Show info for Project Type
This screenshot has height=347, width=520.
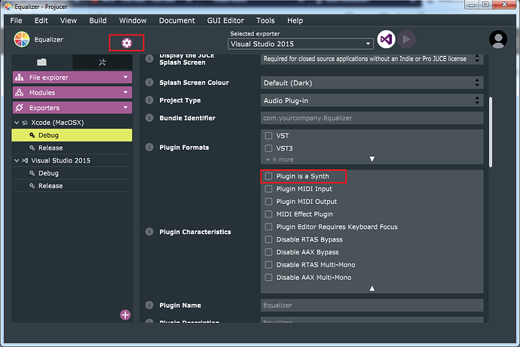(149, 100)
